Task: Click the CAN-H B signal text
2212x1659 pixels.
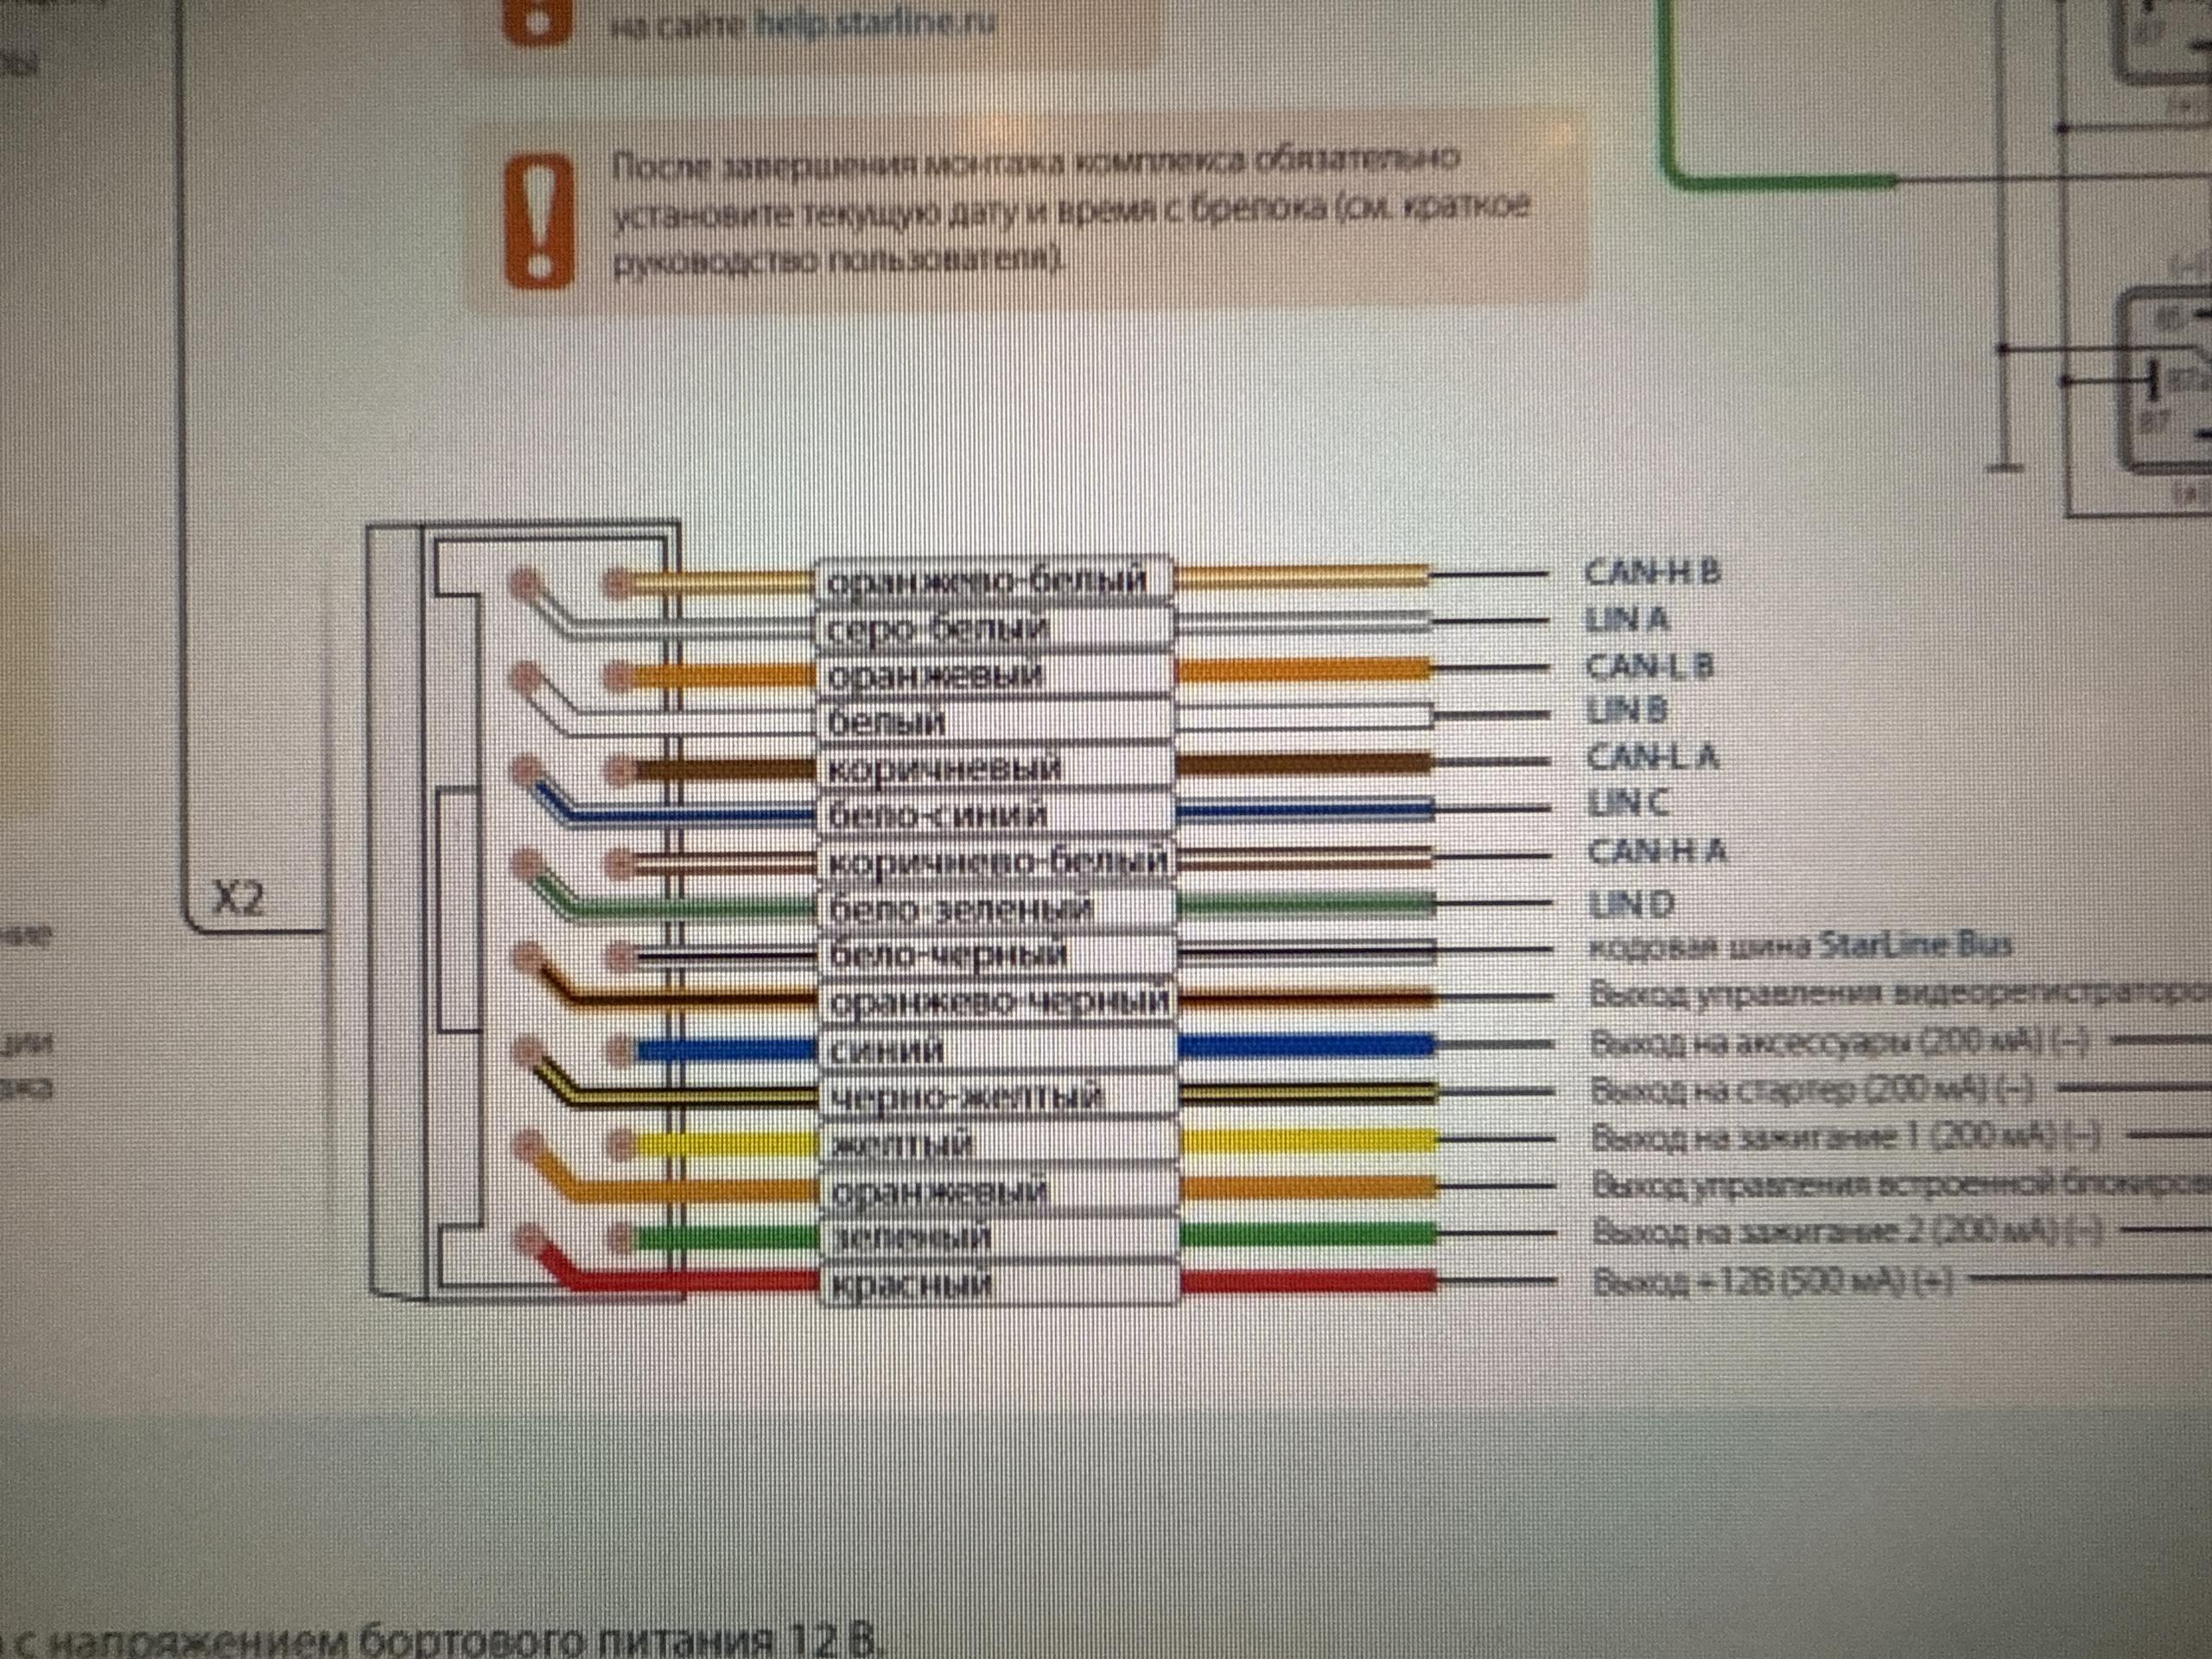Action: pos(1652,571)
